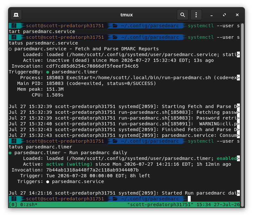
Task: Click the truncation marker after 'enabled'
Action: click(238, 159)
